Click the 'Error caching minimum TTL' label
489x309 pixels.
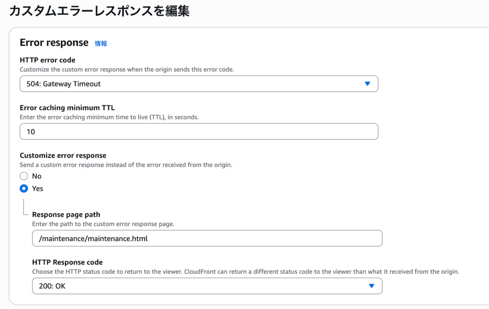67,108
